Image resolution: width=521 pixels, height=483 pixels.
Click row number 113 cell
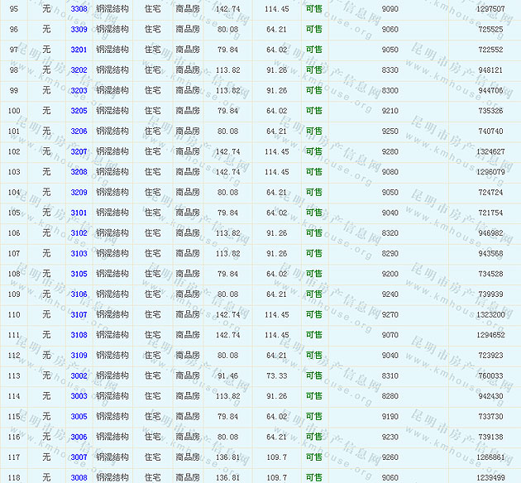[x=14, y=376]
